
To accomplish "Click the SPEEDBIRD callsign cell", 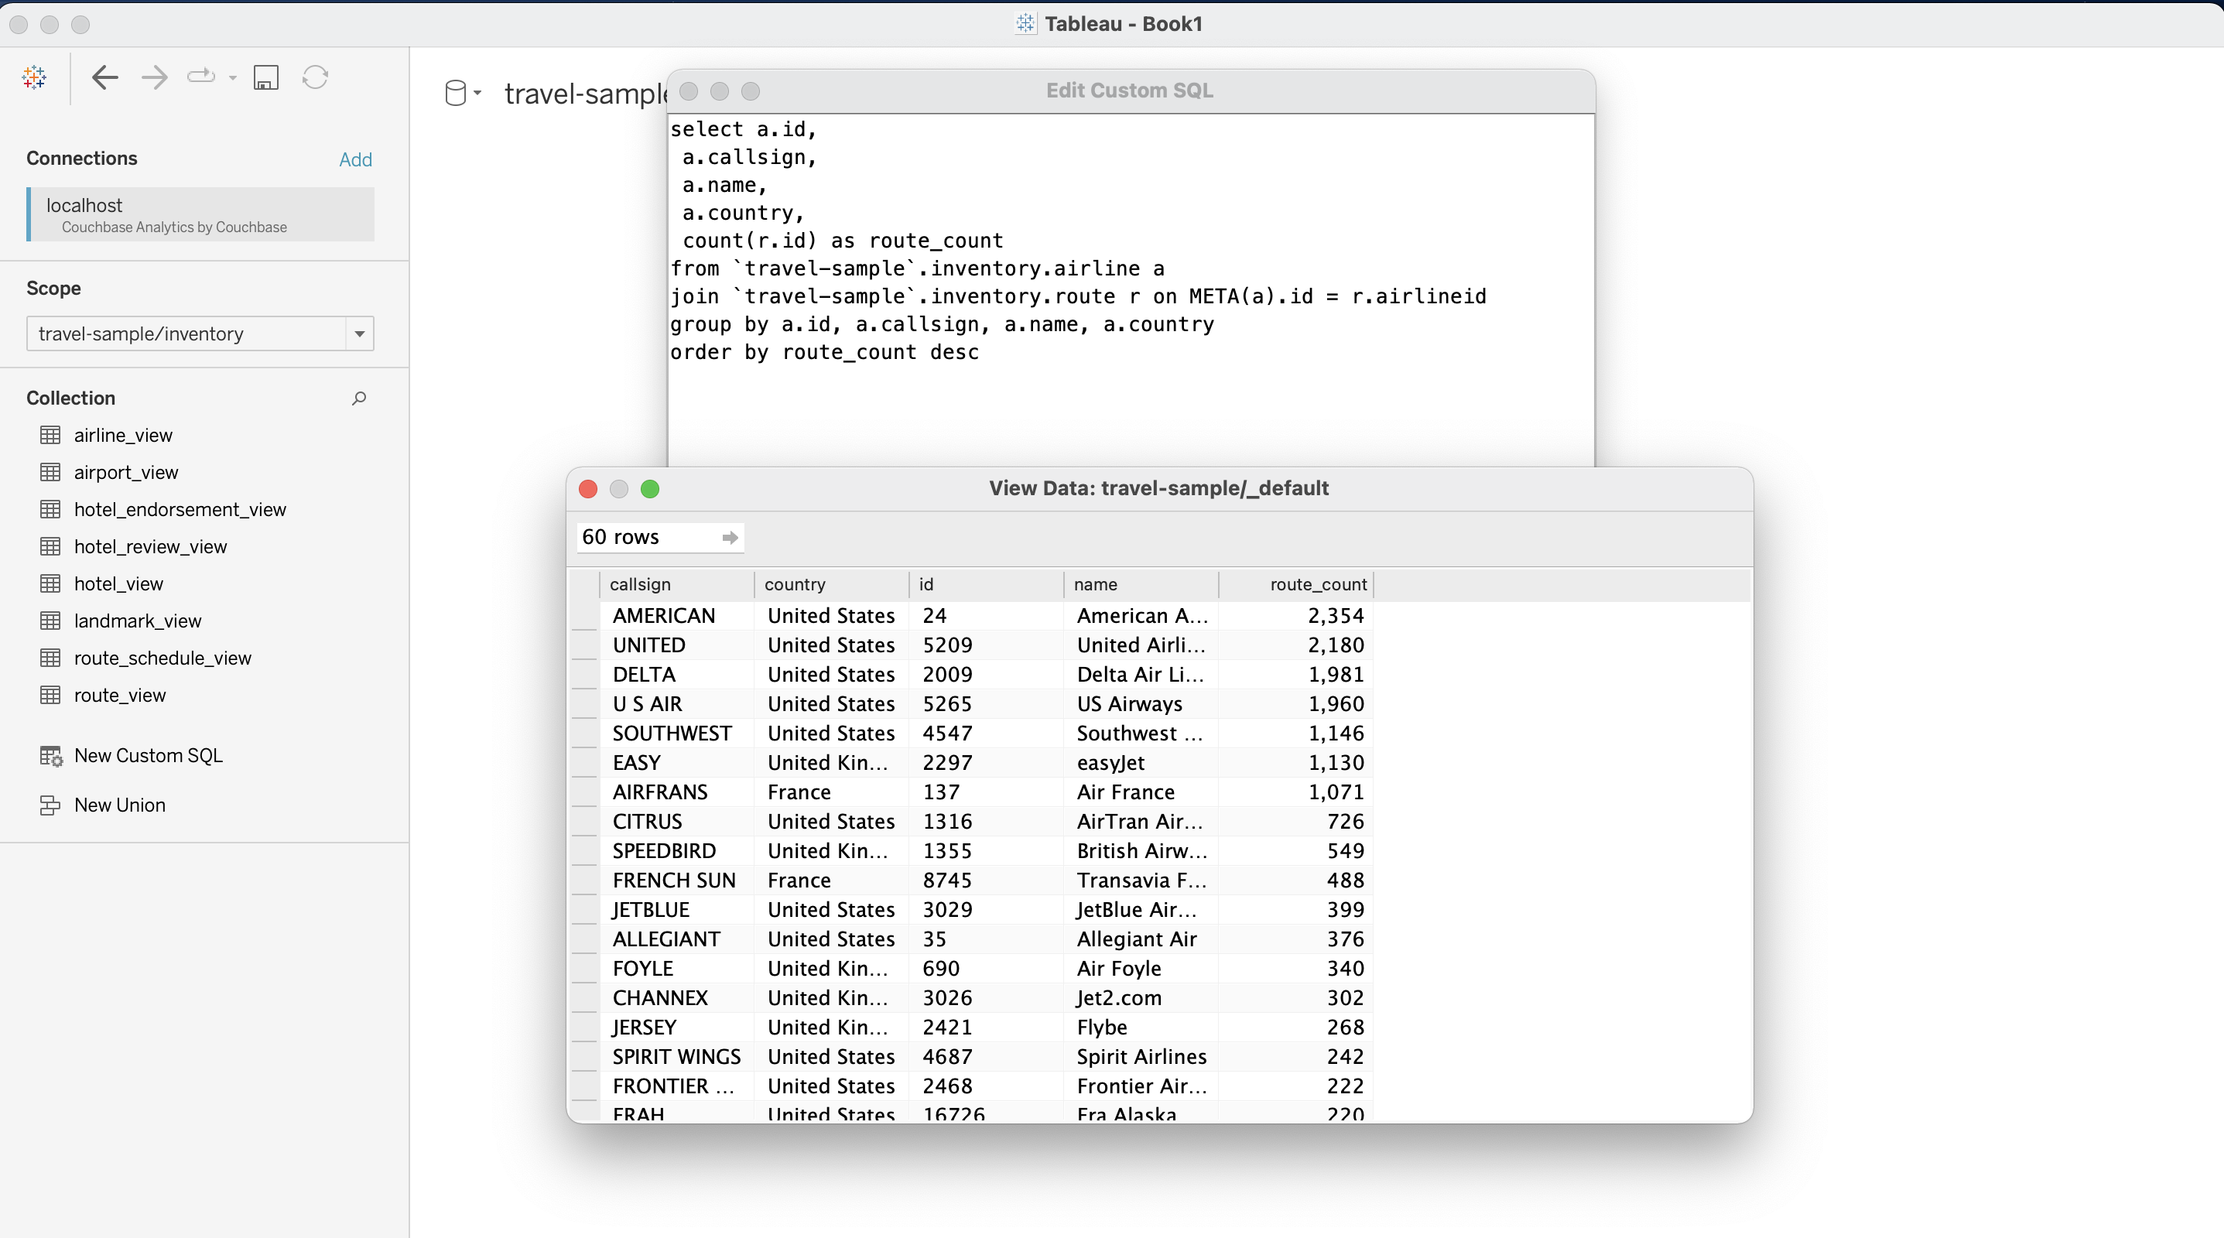I will (676, 850).
